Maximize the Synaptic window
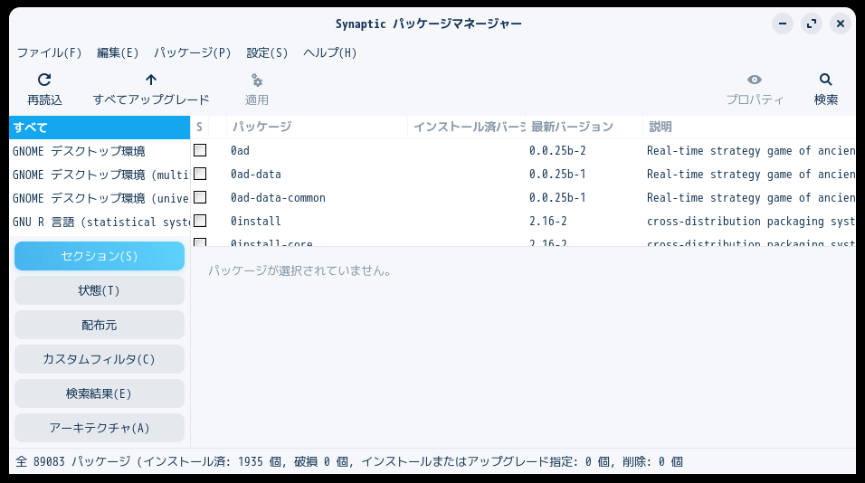 click(x=811, y=24)
